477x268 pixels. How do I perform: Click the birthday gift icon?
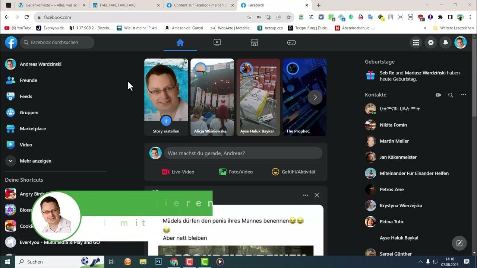tap(370, 76)
